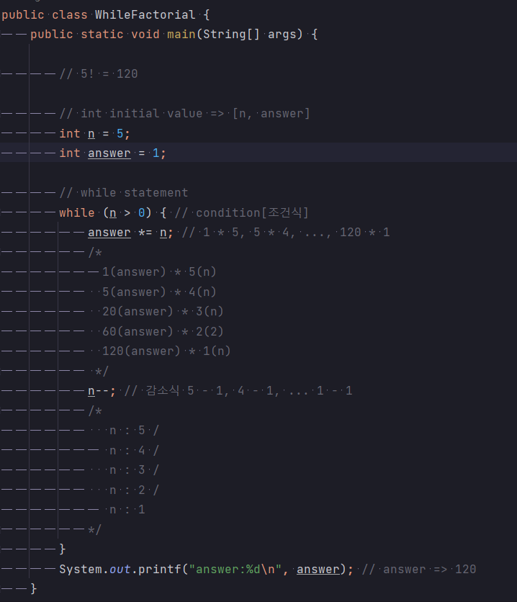Click the 'condition[조건식]' comment
The height and width of the screenshot is (602, 517).
[242, 212]
